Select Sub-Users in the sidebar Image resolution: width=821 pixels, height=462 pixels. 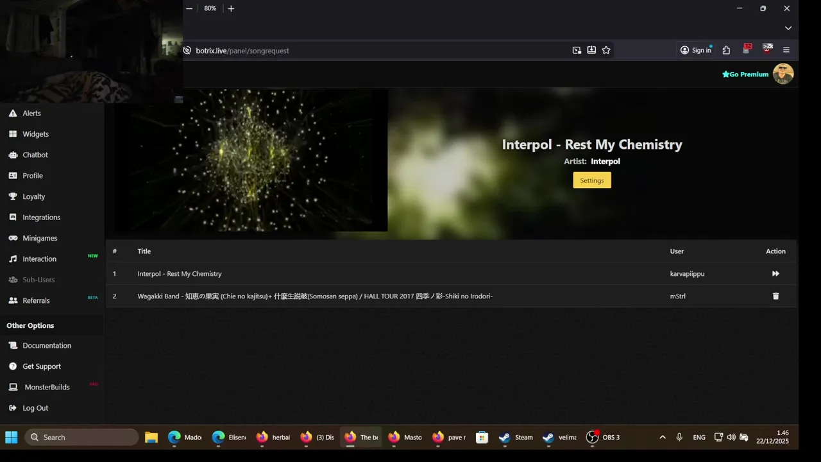(38, 280)
